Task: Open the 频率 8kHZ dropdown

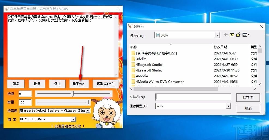Action: click(73, 119)
